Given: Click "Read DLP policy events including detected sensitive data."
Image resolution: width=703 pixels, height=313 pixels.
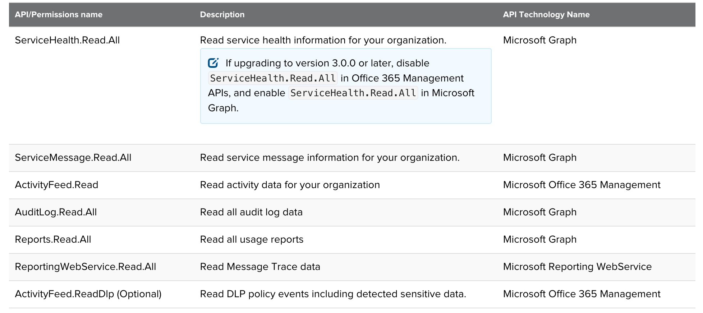Looking at the screenshot, I should click(x=333, y=294).
